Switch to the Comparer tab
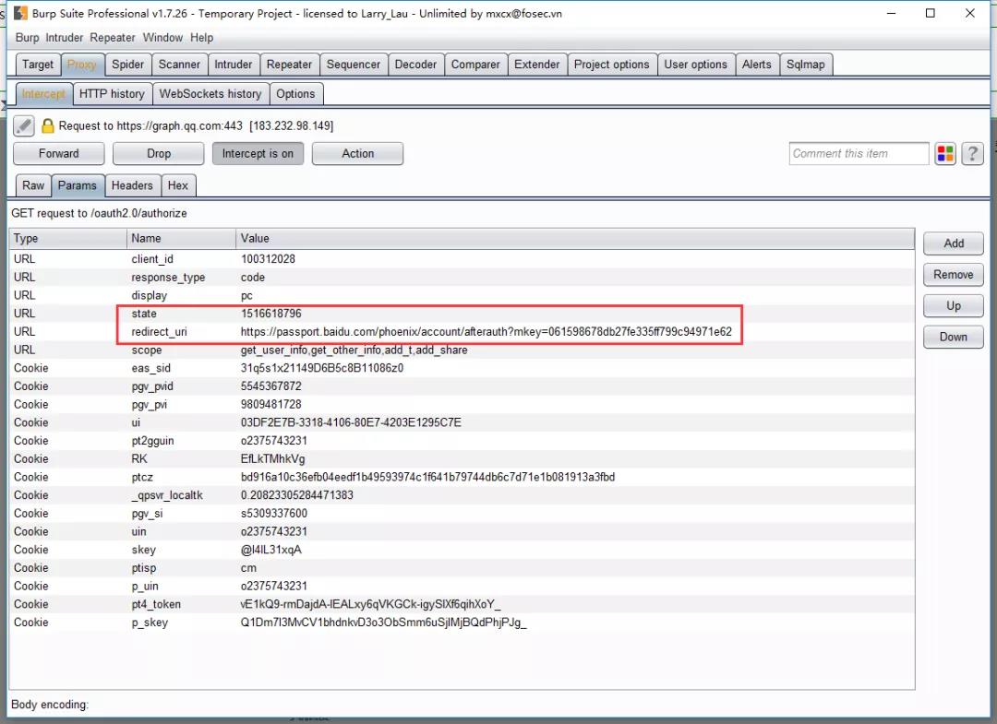This screenshot has width=997, height=724. [x=475, y=65]
